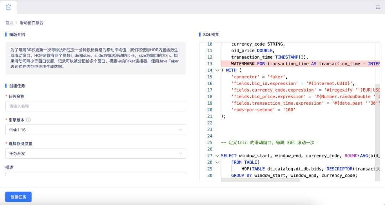Click the home tab icon

9,7
